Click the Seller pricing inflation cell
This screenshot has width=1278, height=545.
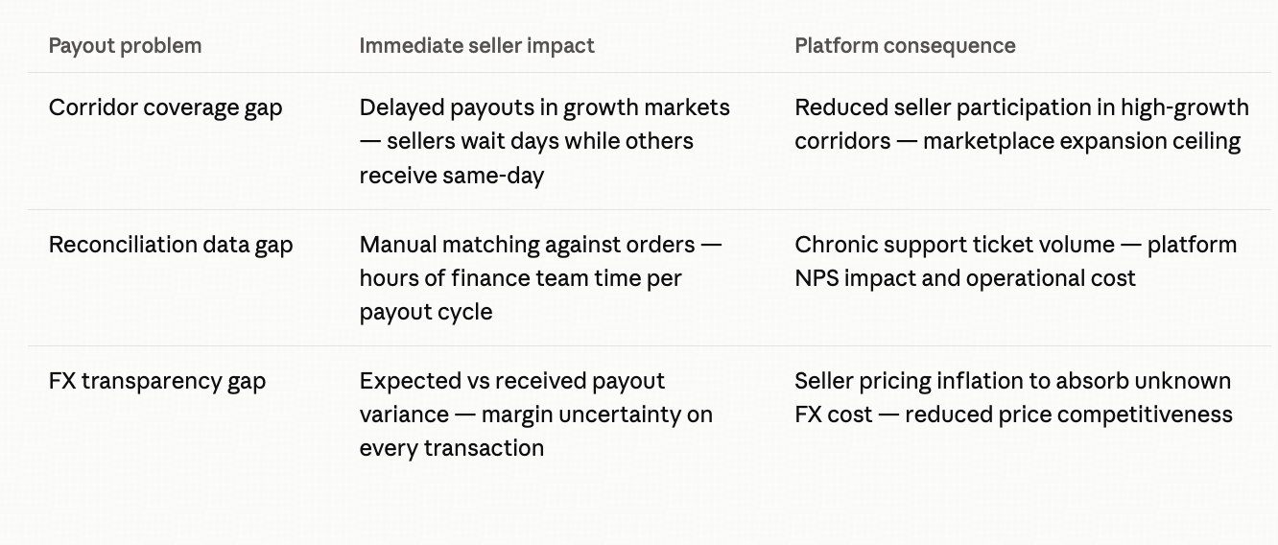coord(1014,397)
